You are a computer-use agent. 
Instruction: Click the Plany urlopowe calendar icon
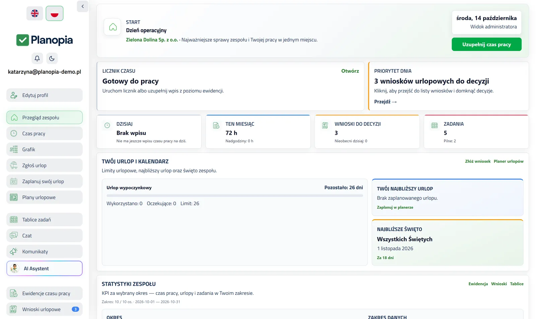coord(14,197)
